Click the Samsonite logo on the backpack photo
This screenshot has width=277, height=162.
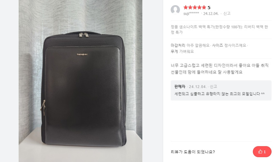coord(82,54)
